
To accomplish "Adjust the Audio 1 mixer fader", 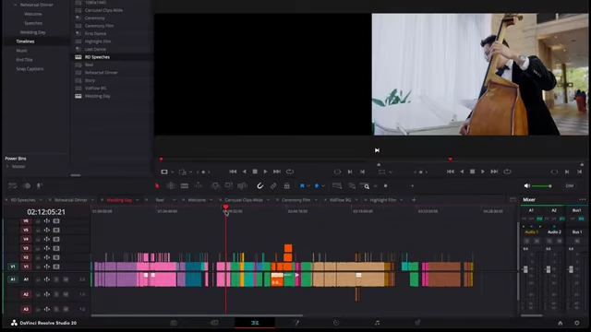I will pyautogui.click(x=525, y=269).
